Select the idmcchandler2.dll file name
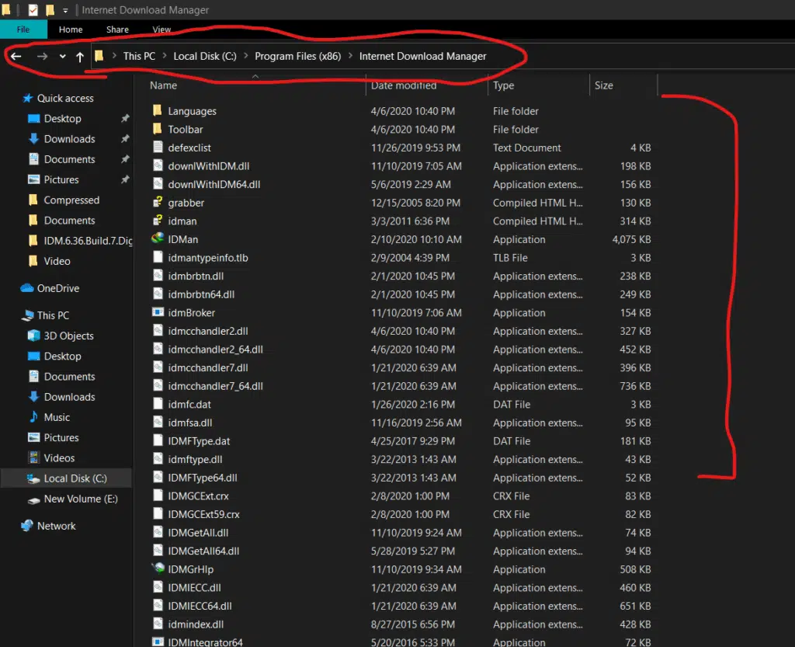795x647 pixels. pyautogui.click(x=208, y=331)
